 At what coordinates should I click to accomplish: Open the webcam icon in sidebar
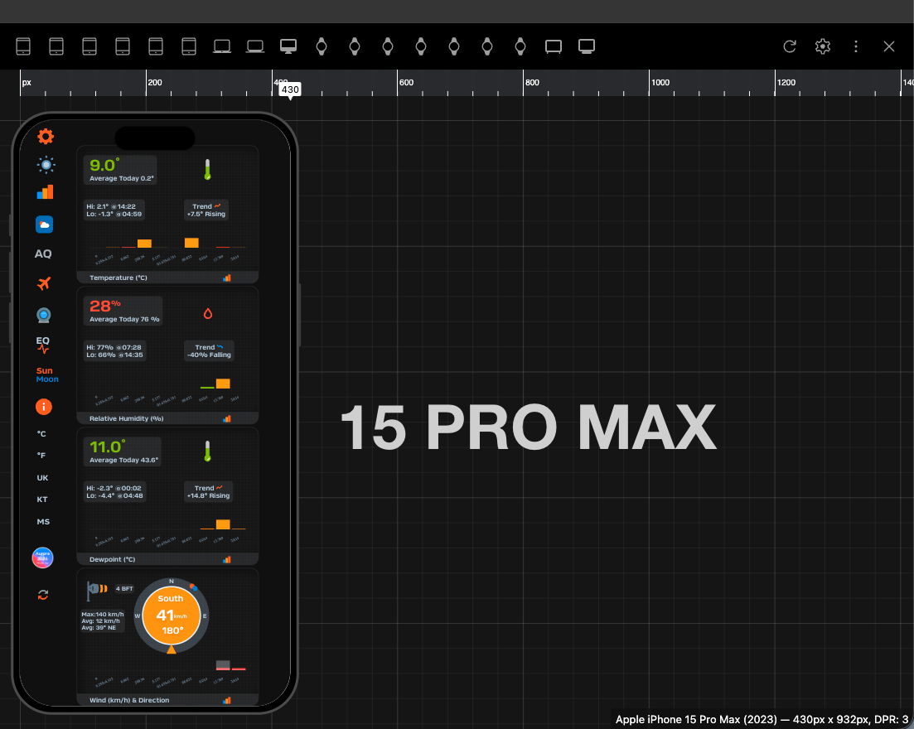tap(44, 316)
